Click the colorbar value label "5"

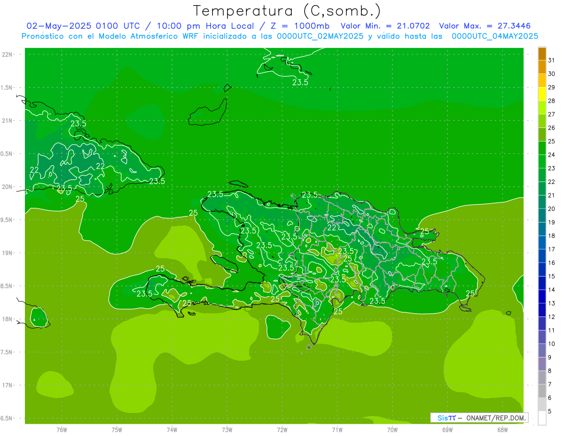pyautogui.click(x=549, y=412)
